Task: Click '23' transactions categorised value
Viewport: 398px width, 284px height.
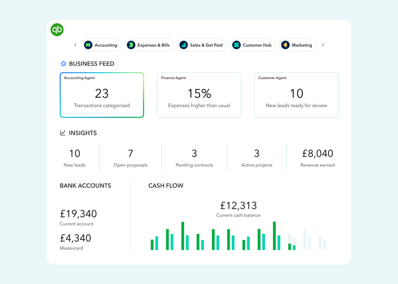Action: 102,94
